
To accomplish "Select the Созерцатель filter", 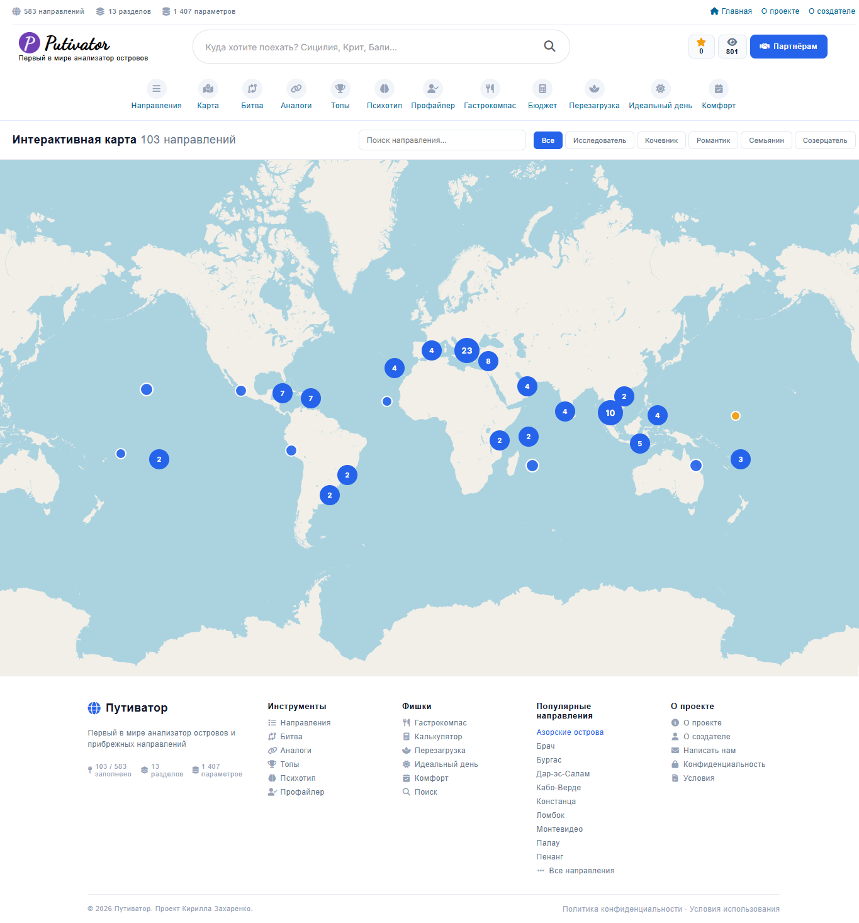I will click(x=825, y=140).
